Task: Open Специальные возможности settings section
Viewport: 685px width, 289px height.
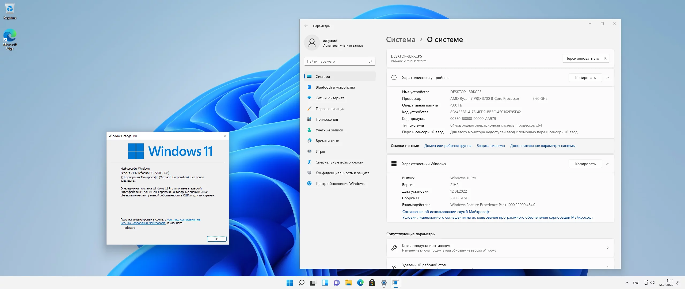Action: click(x=339, y=162)
